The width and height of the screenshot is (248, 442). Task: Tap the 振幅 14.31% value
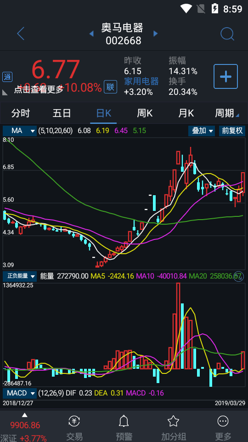[x=183, y=71]
